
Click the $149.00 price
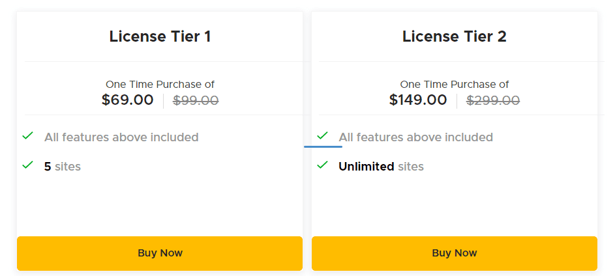tap(418, 100)
